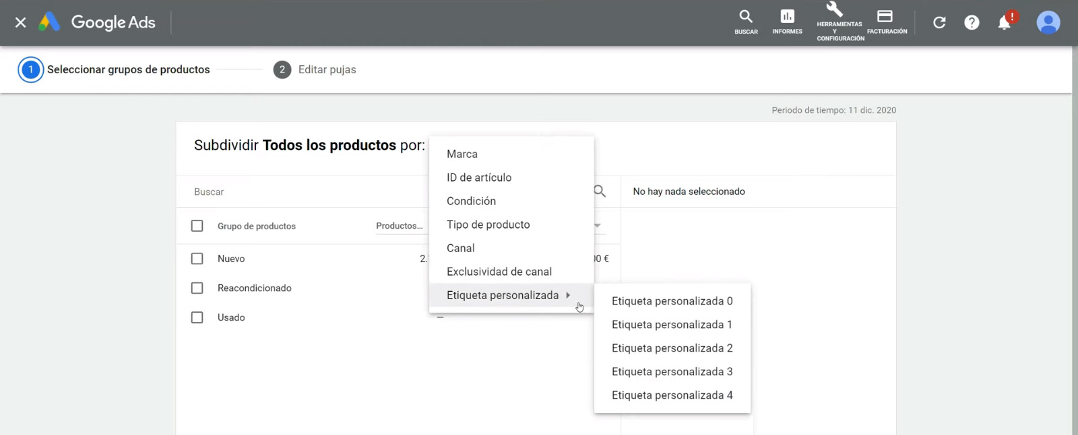Select Etiqueta personalizada 1

pos(672,325)
